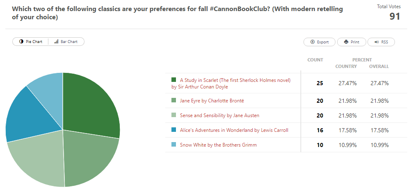Click the bar chart icon

pyautogui.click(x=56, y=42)
